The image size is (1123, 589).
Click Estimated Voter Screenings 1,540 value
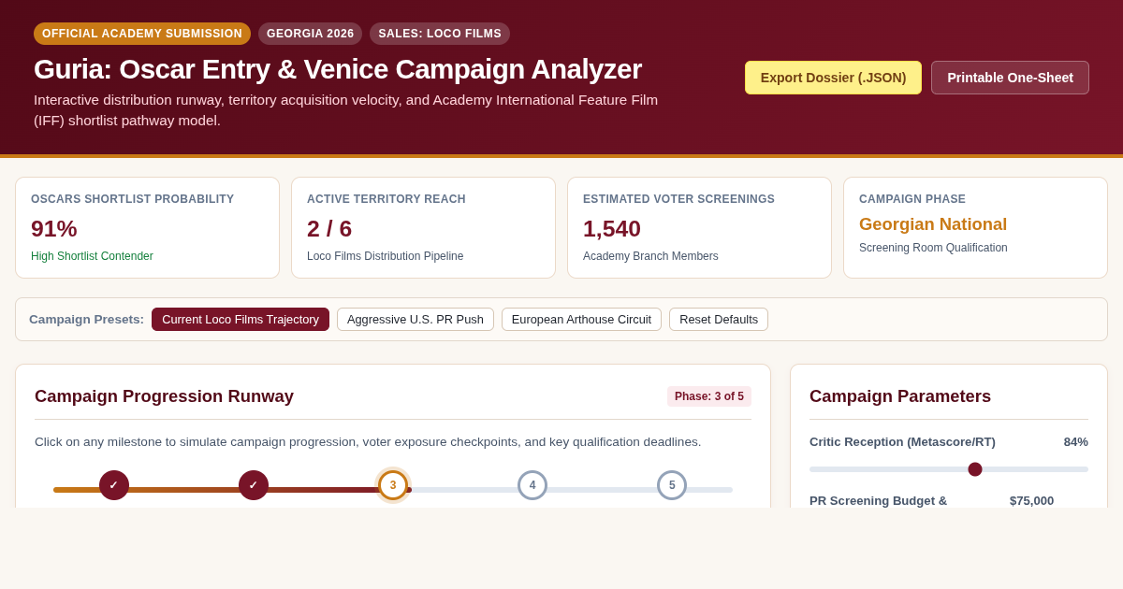coord(612,229)
